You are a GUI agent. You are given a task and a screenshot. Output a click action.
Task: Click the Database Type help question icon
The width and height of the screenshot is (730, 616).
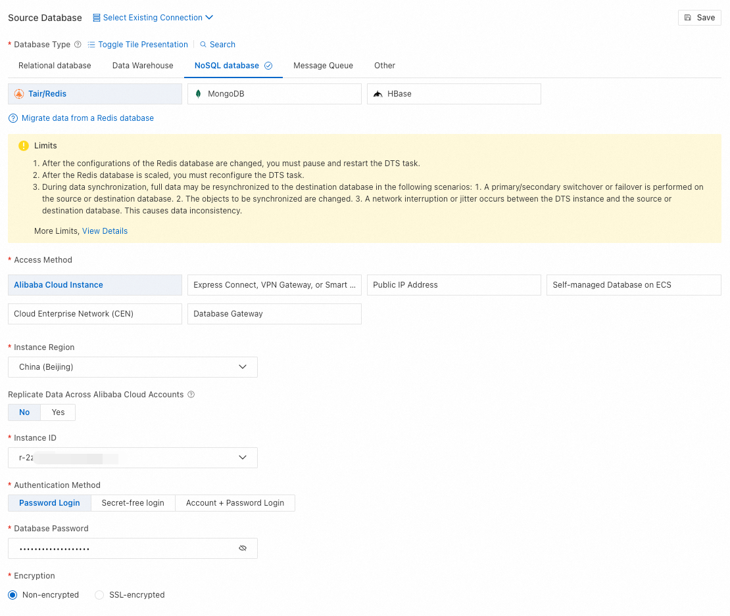pos(78,45)
